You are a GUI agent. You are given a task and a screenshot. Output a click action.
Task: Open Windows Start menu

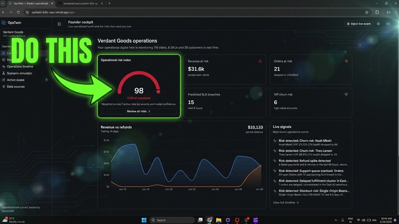point(144,220)
